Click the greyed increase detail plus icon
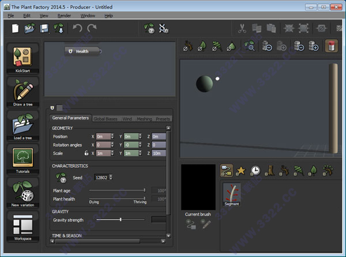346x257 pixels. [x=281, y=46]
